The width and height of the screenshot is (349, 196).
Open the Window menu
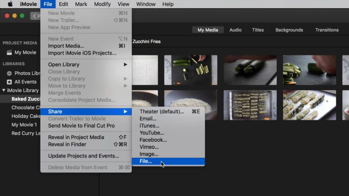pos(146,4)
